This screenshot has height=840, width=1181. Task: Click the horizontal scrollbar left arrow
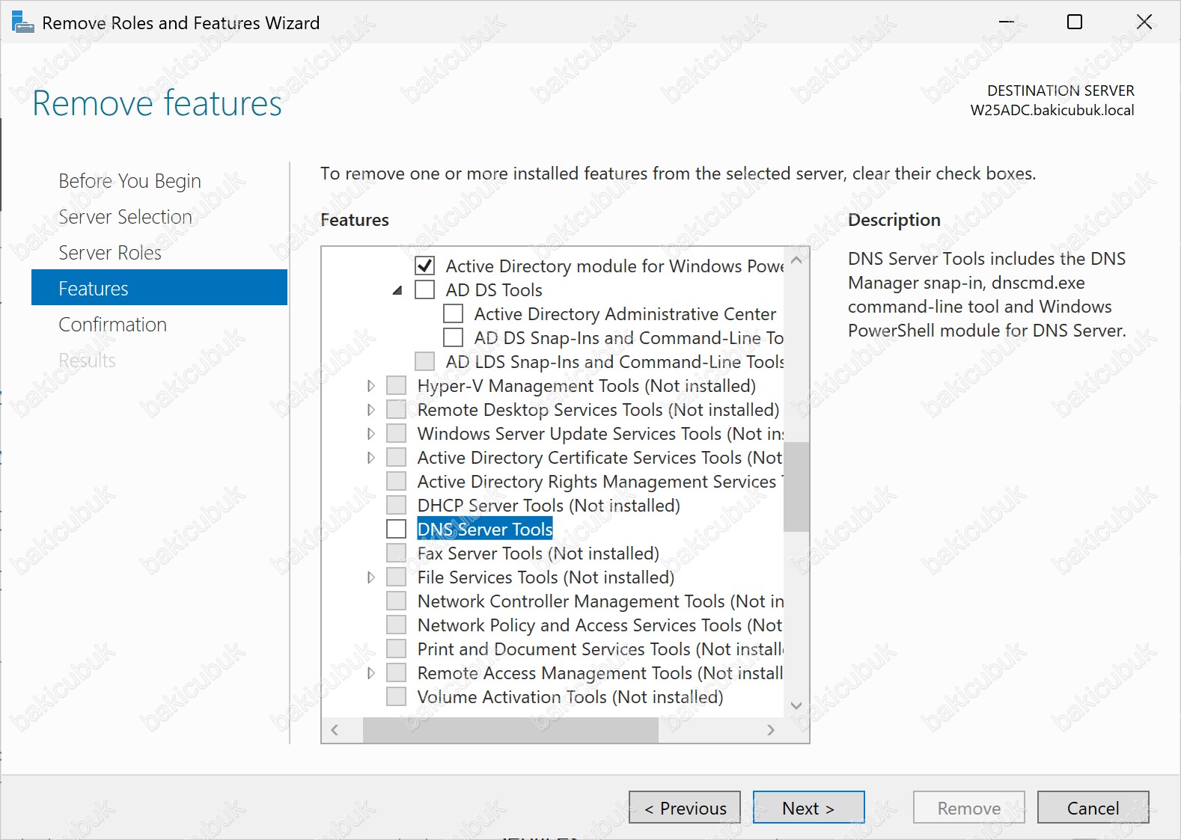tap(335, 730)
